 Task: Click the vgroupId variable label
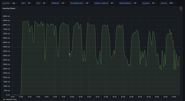pos(146,3)
